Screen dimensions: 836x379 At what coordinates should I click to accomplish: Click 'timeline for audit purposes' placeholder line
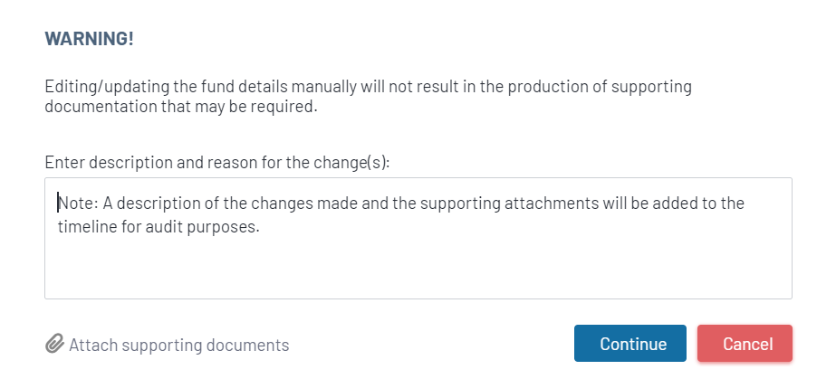pyautogui.click(x=159, y=228)
